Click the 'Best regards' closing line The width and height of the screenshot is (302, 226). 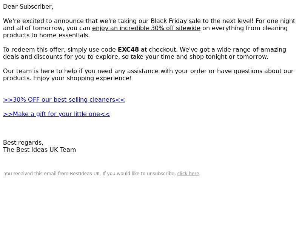[x=23, y=143]
